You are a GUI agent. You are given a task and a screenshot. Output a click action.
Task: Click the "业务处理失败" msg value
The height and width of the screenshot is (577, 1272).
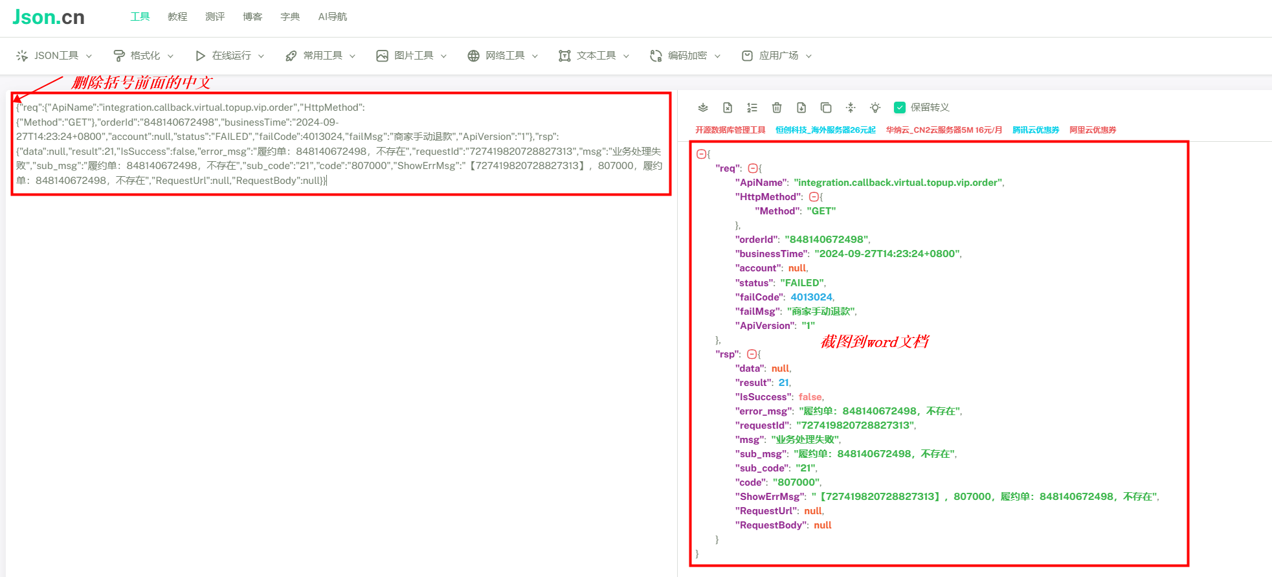point(805,440)
